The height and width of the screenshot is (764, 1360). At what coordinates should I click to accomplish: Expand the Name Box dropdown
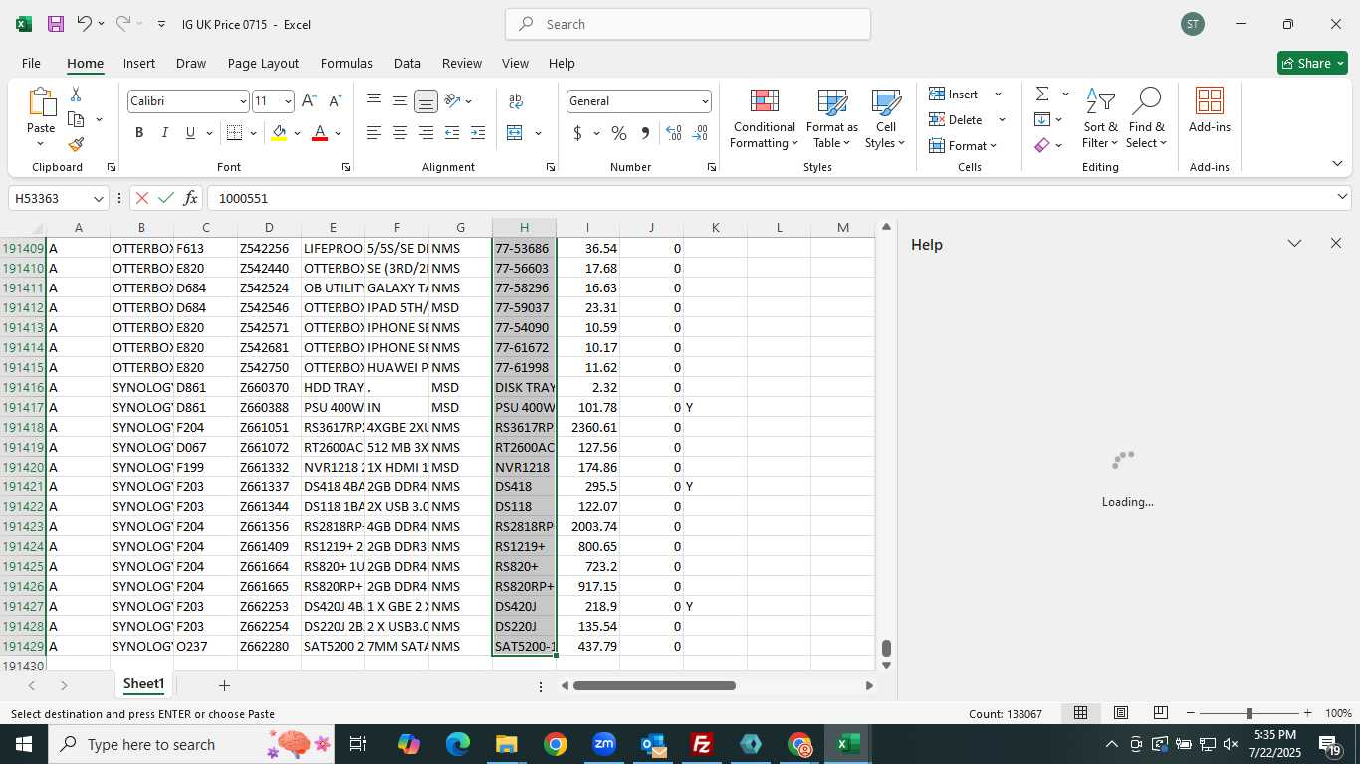98,199
